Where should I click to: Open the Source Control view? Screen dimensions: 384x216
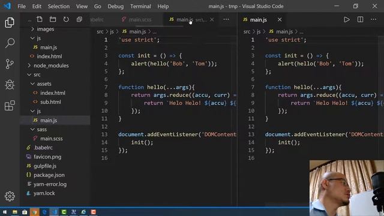coord(10,64)
